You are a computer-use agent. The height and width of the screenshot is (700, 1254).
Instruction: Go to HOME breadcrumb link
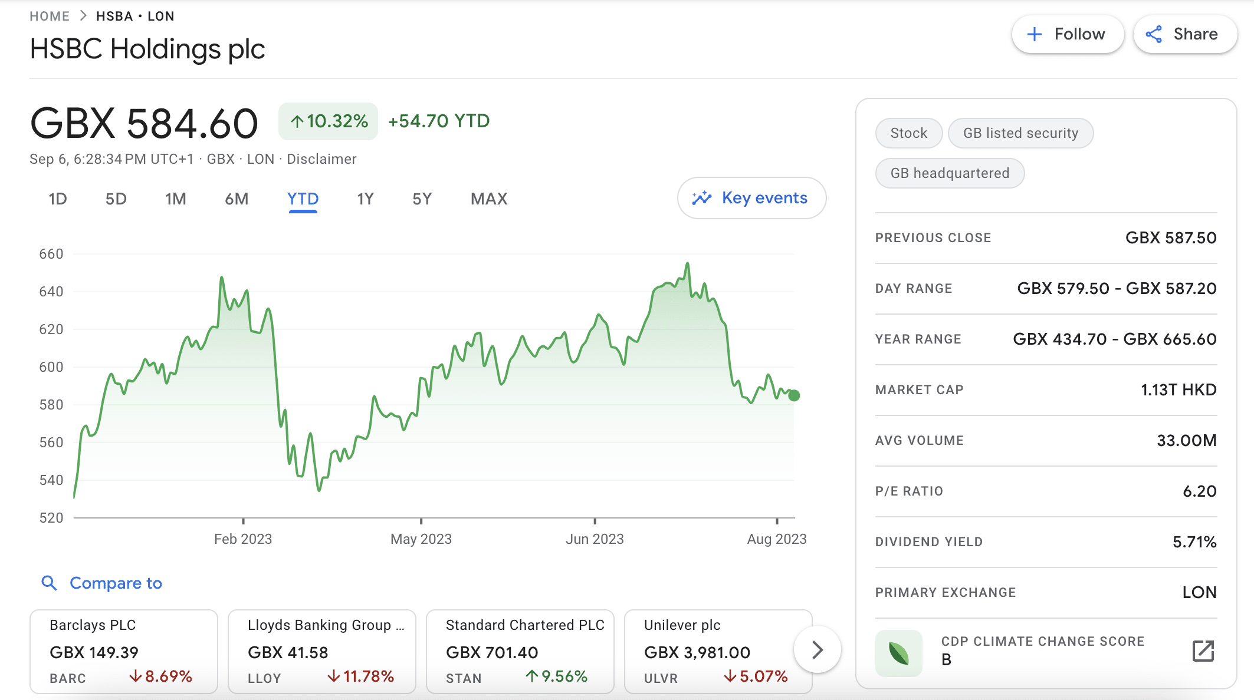50,16
